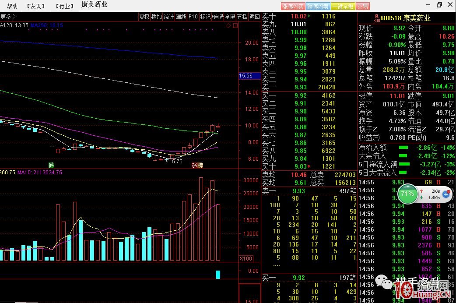Screen dimensions: 456x303
Task: Click the 涨停闪买 quick buy button
Action: (x=293, y=6)
